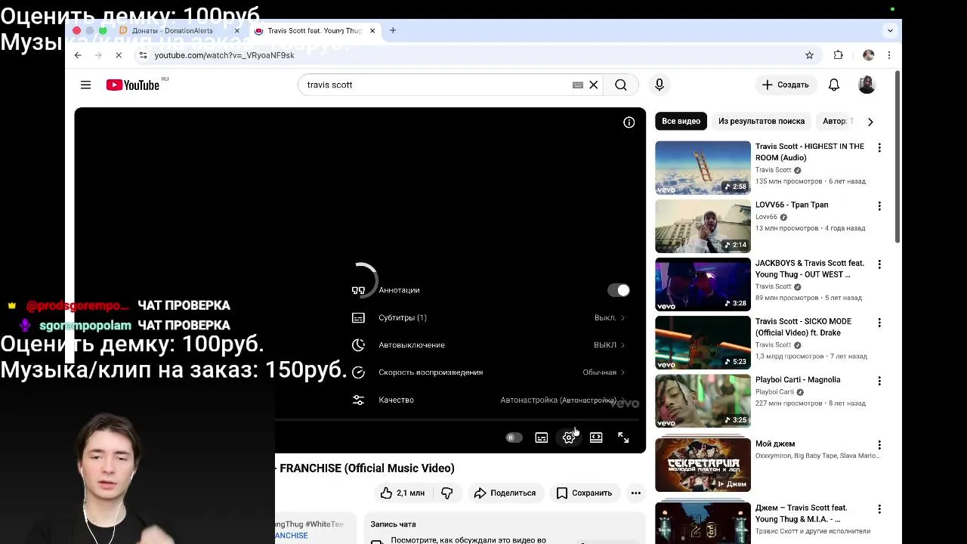Open the Субтитры (1) submenu
This screenshot has height=544, width=967.
(x=489, y=317)
